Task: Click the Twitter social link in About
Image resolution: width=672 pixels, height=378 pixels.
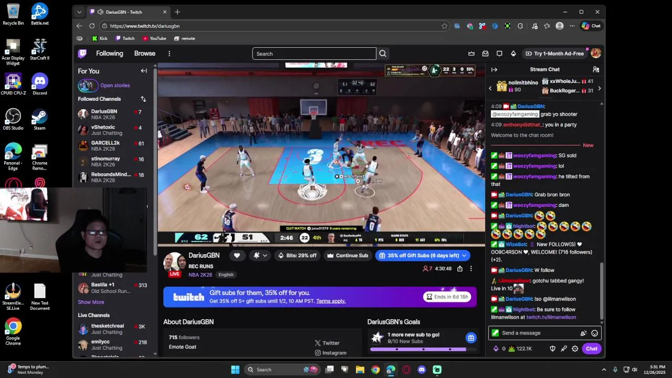Action: (x=327, y=343)
